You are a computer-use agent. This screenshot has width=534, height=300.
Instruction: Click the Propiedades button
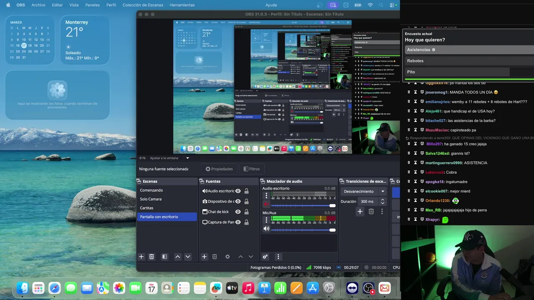[219, 169]
